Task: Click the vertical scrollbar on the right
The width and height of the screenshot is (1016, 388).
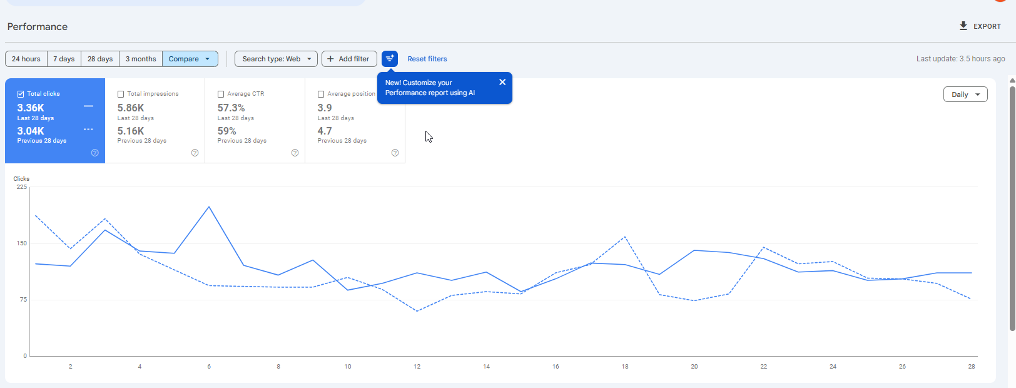Action: click(x=1012, y=207)
